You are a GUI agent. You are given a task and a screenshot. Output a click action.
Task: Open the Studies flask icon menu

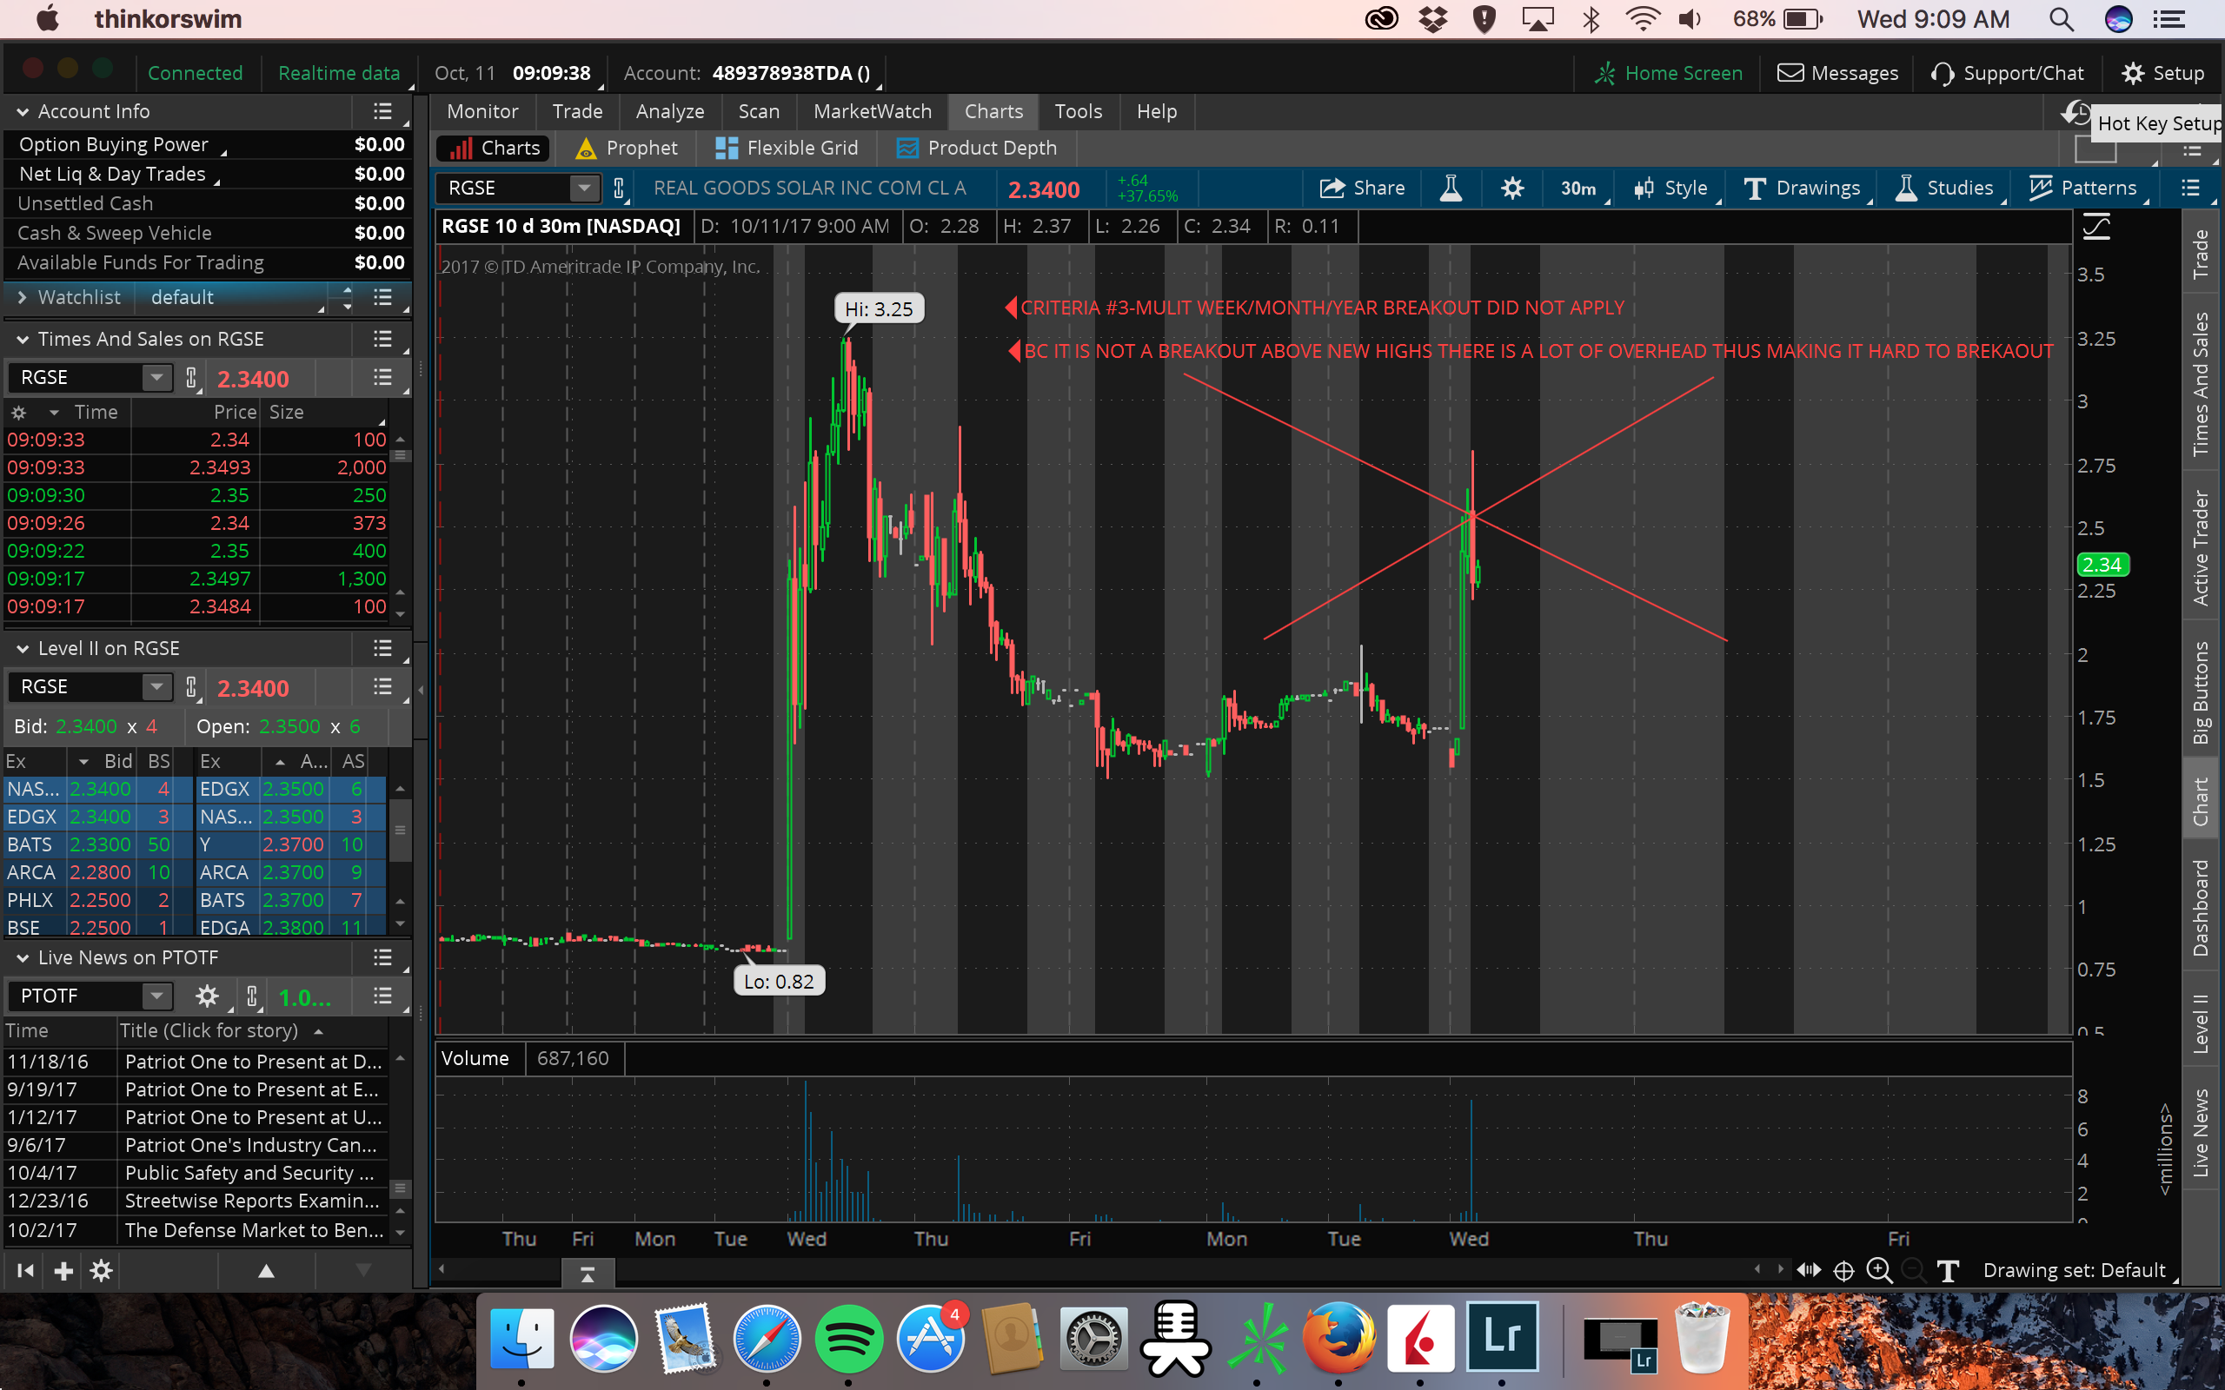click(x=1943, y=189)
